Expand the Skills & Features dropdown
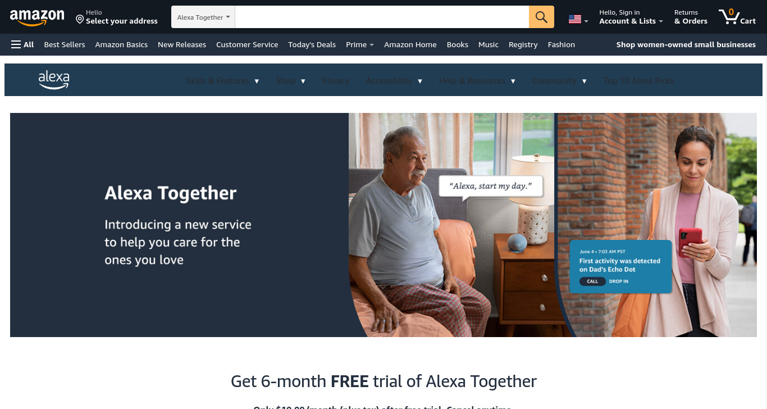Screen dimensions: 767x409 point(222,81)
